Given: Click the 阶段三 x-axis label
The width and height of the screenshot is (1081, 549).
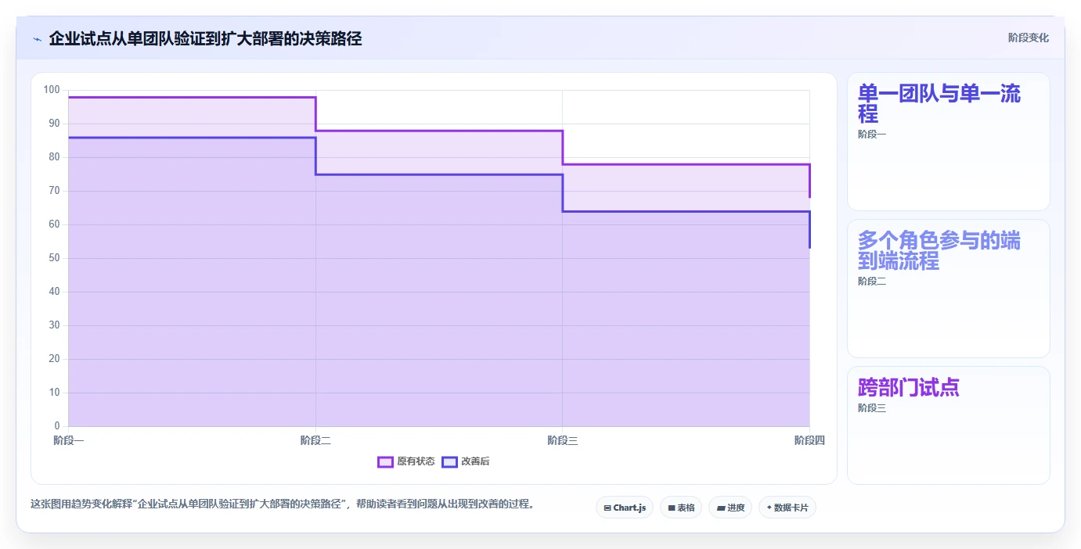Looking at the screenshot, I should (563, 441).
